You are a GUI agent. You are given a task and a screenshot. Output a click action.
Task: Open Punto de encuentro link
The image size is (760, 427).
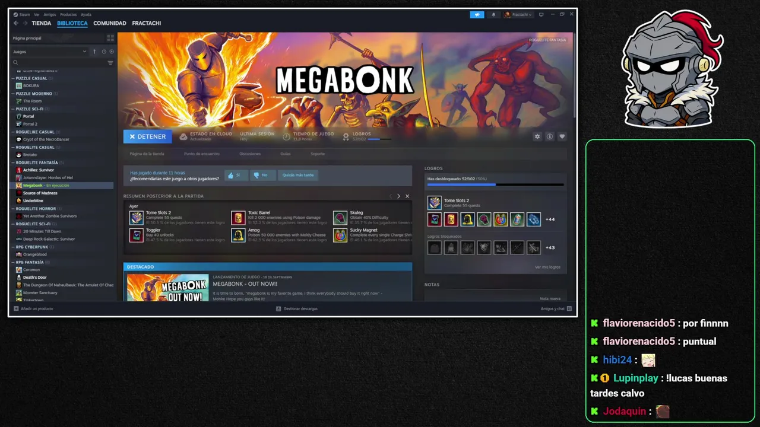click(x=201, y=154)
